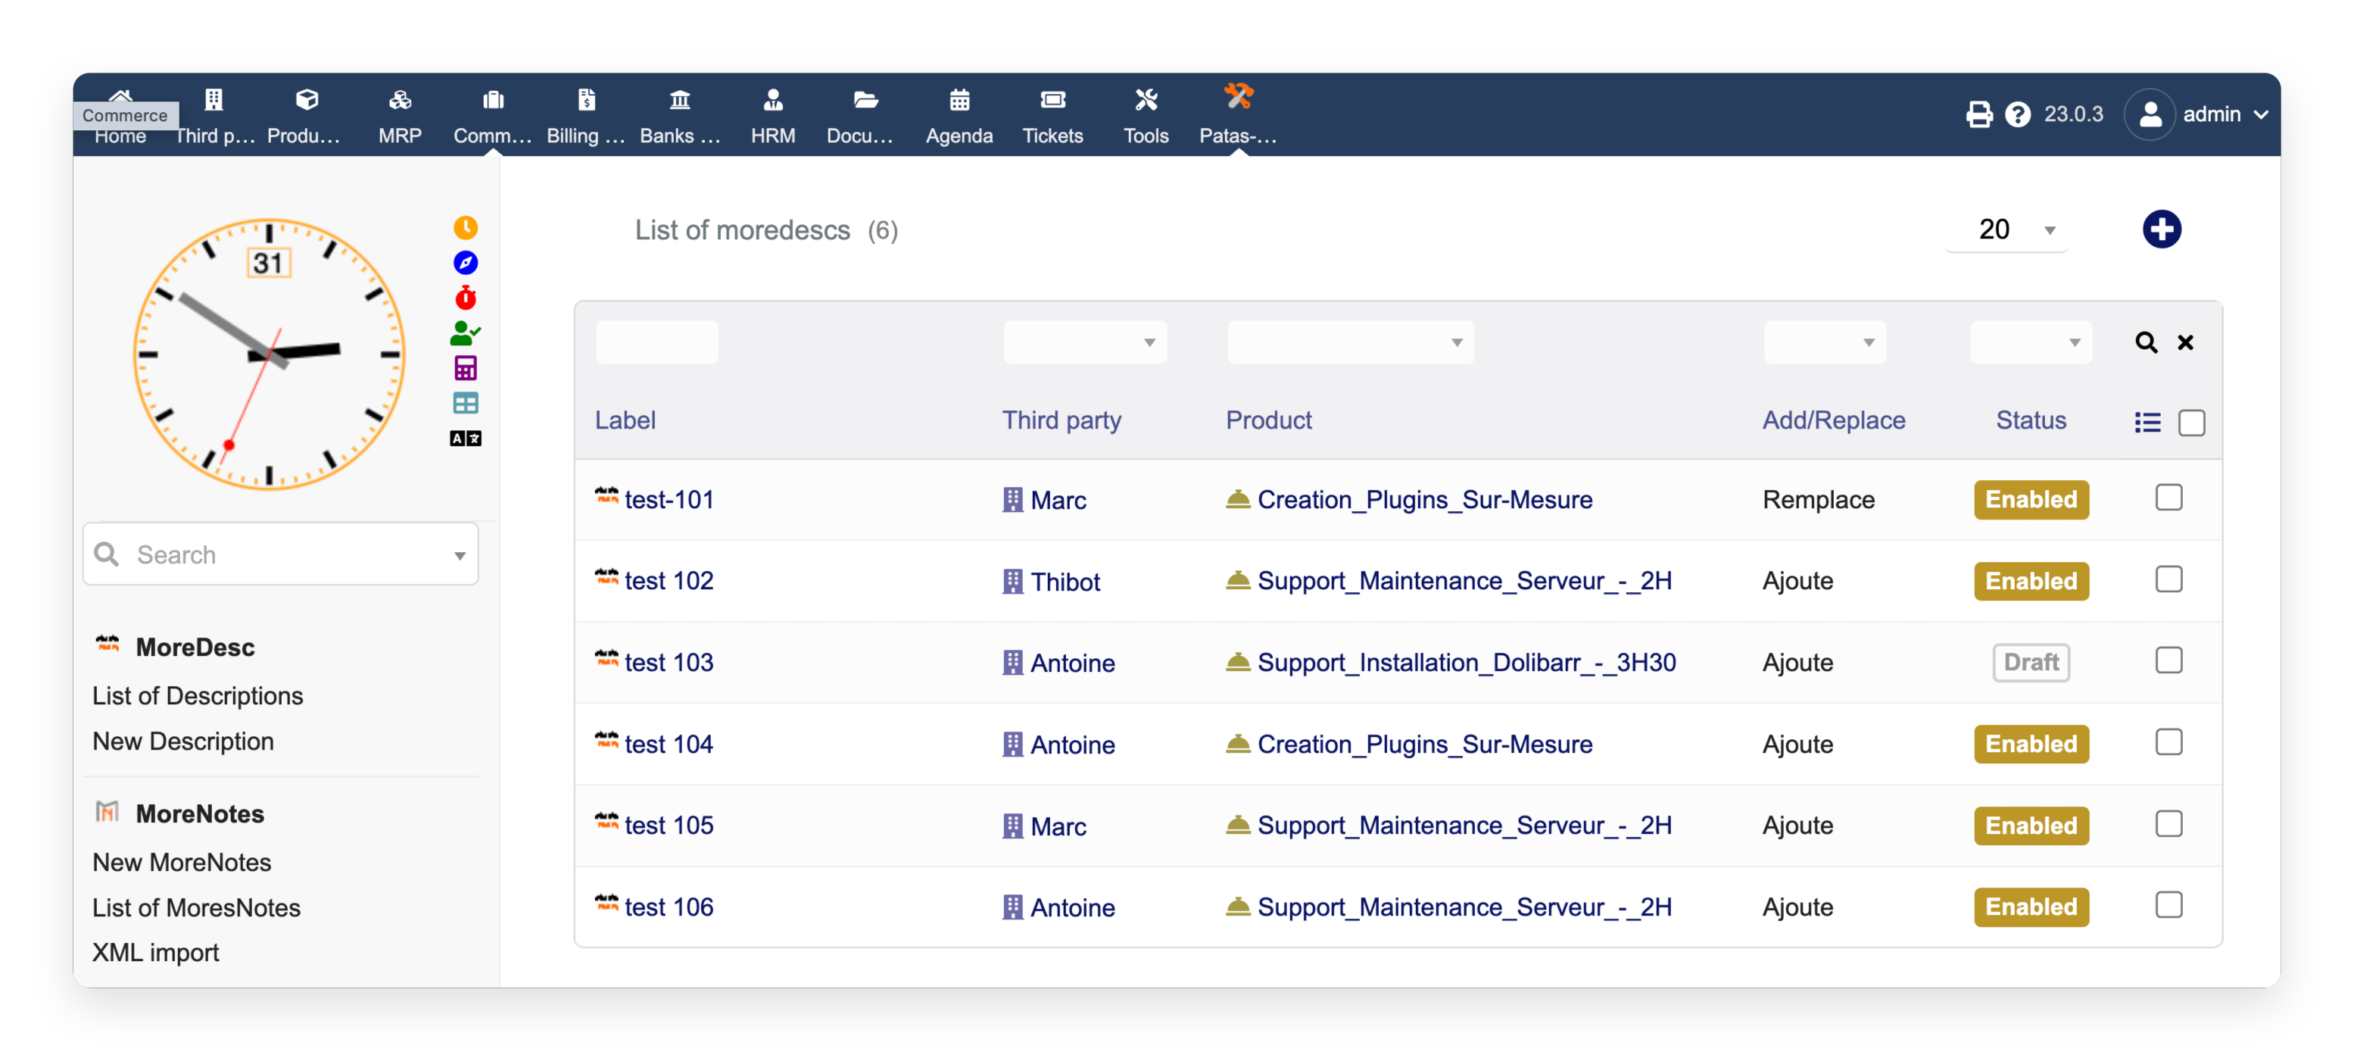This screenshot has height=1061, width=2354.
Task: Open List of MoresNotes link
Action: coord(196,907)
